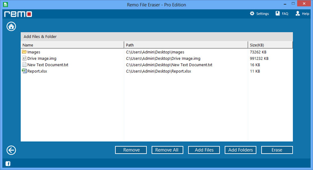
Task: Sort by the Size(KB) column header
Action: (x=270, y=45)
